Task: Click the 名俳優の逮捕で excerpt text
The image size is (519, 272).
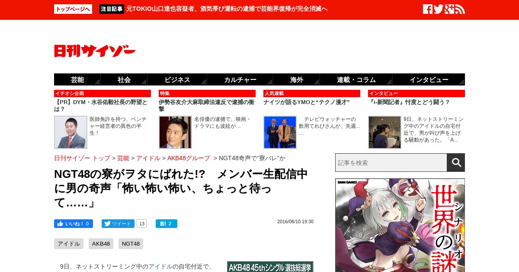Action: [222, 123]
